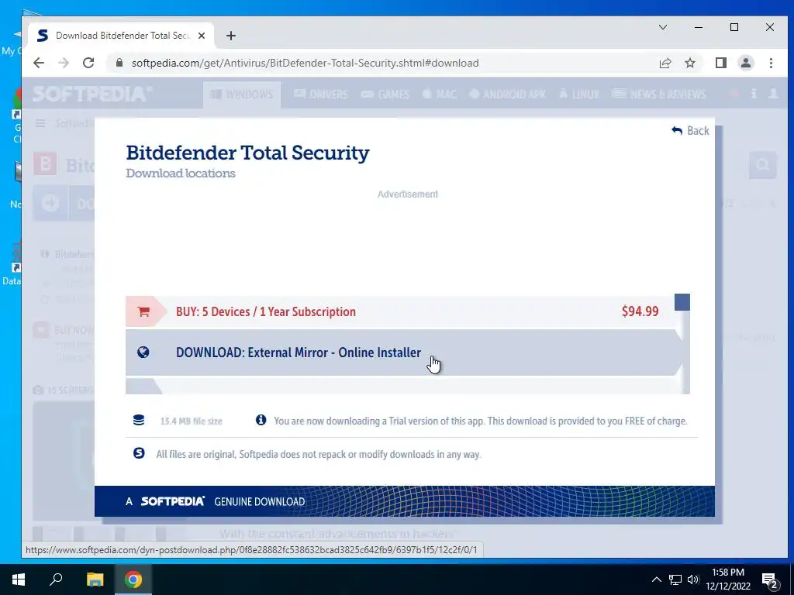The height and width of the screenshot is (595, 794).
Task: Show hidden tray icons chevron
Action: [x=656, y=580]
